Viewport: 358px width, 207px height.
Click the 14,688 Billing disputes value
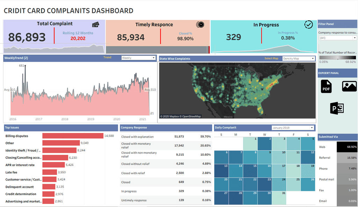tap(109, 136)
